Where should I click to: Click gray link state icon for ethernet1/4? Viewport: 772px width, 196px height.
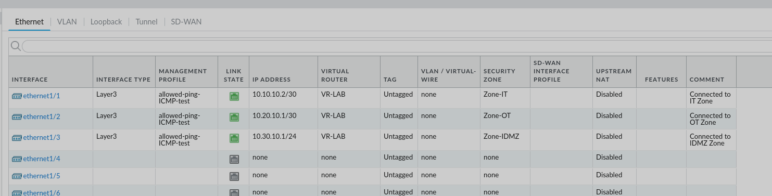pyautogui.click(x=234, y=159)
